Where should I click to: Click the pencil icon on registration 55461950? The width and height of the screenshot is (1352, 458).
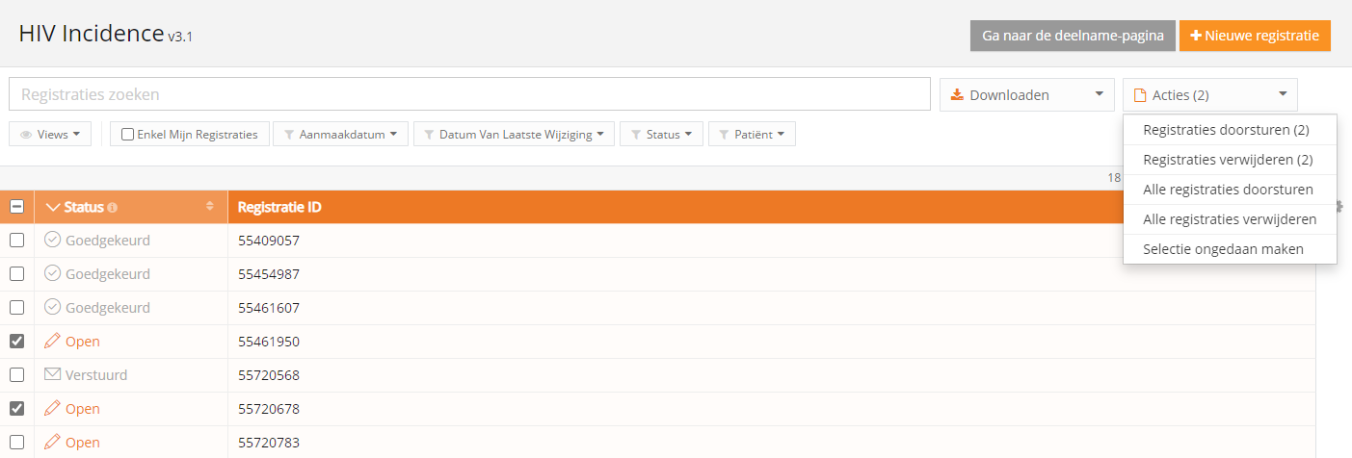click(x=53, y=342)
